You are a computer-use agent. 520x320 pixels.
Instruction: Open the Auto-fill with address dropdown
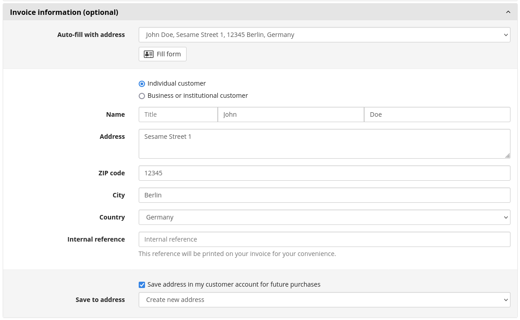coord(324,35)
